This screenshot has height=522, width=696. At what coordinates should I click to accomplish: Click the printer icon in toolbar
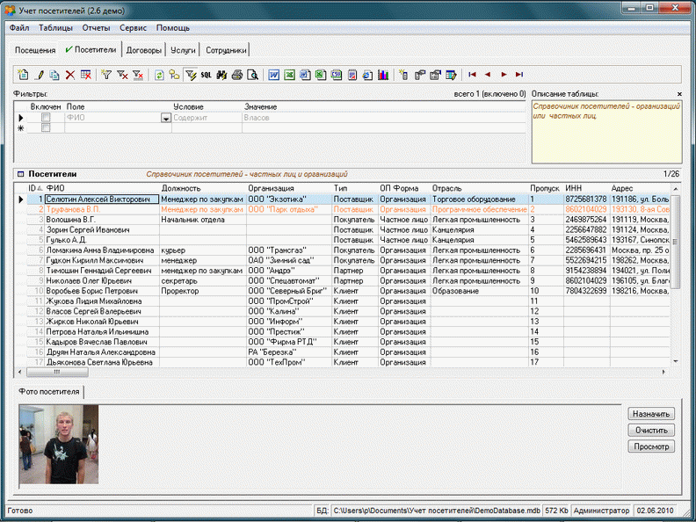pos(236,75)
